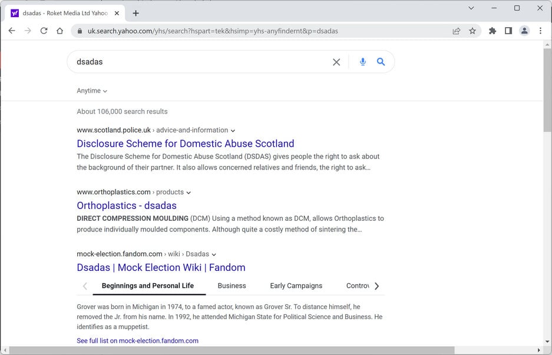552x355 pixels.
Task: Toggle the browser side panel
Action: click(x=508, y=31)
